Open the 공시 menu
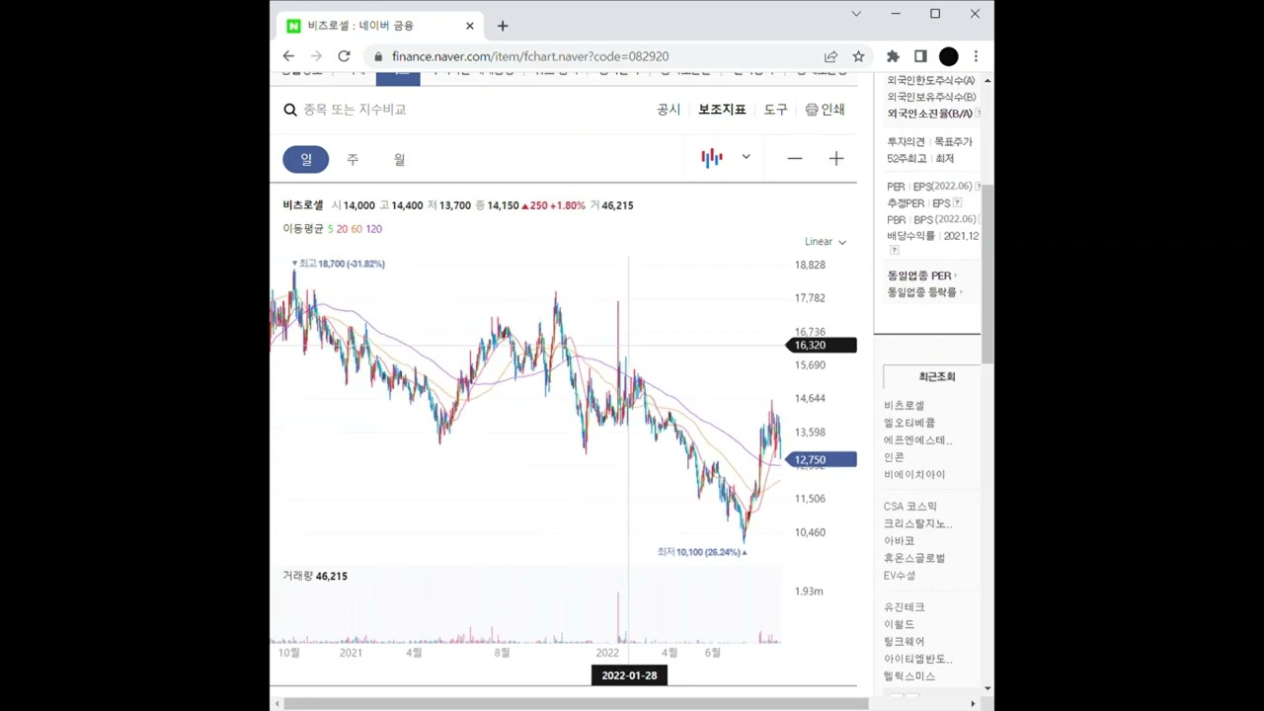This screenshot has width=1264, height=711. pyautogui.click(x=669, y=110)
